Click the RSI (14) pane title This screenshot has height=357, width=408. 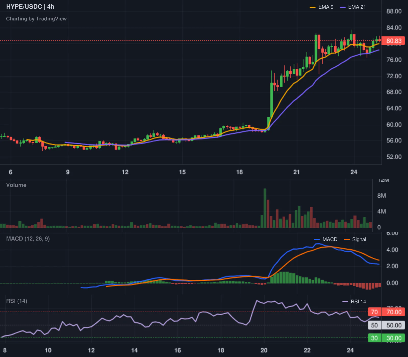[x=17, y=301]
